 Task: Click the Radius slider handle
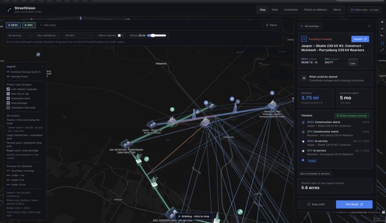point(153,35)
